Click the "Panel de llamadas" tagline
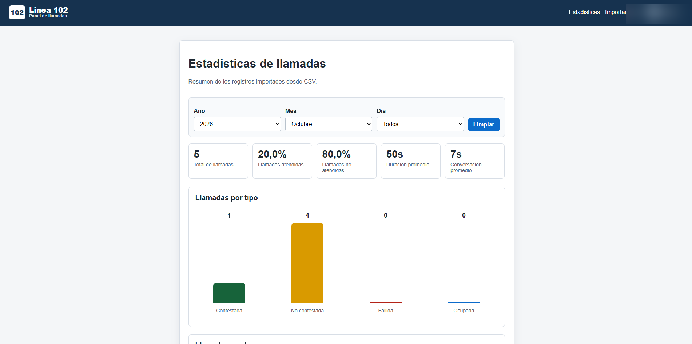This screenshot has width=692, height=344. point(48,16)
